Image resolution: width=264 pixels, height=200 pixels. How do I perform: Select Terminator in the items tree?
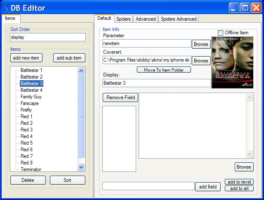[x=31, y=169]
